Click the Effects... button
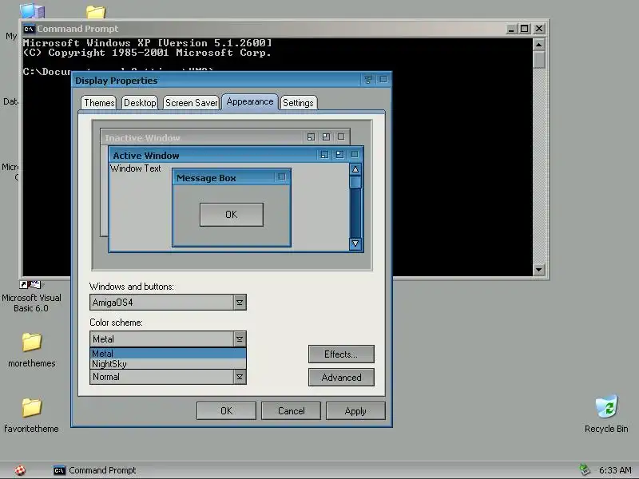 click(341, 354)
